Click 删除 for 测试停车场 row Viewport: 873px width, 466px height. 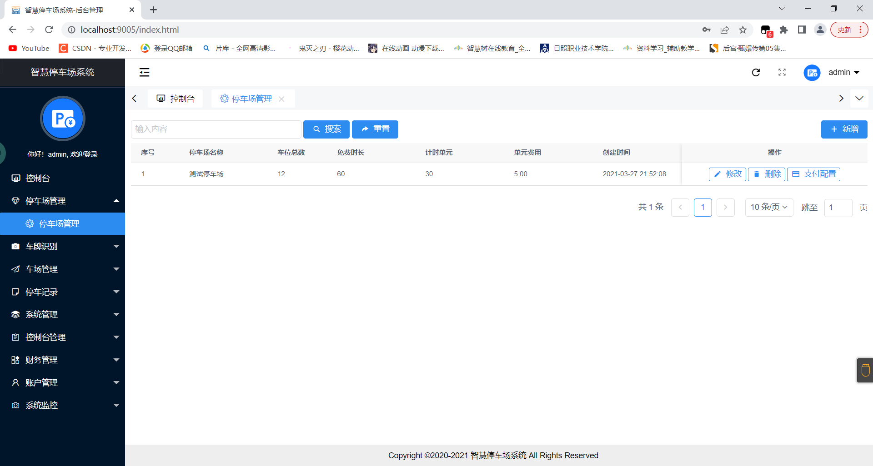coord(767,174)
